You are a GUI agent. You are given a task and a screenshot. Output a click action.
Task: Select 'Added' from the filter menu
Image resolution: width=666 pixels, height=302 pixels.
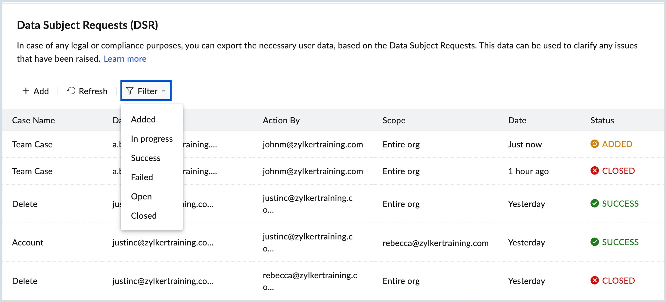[x=143, y=119]
